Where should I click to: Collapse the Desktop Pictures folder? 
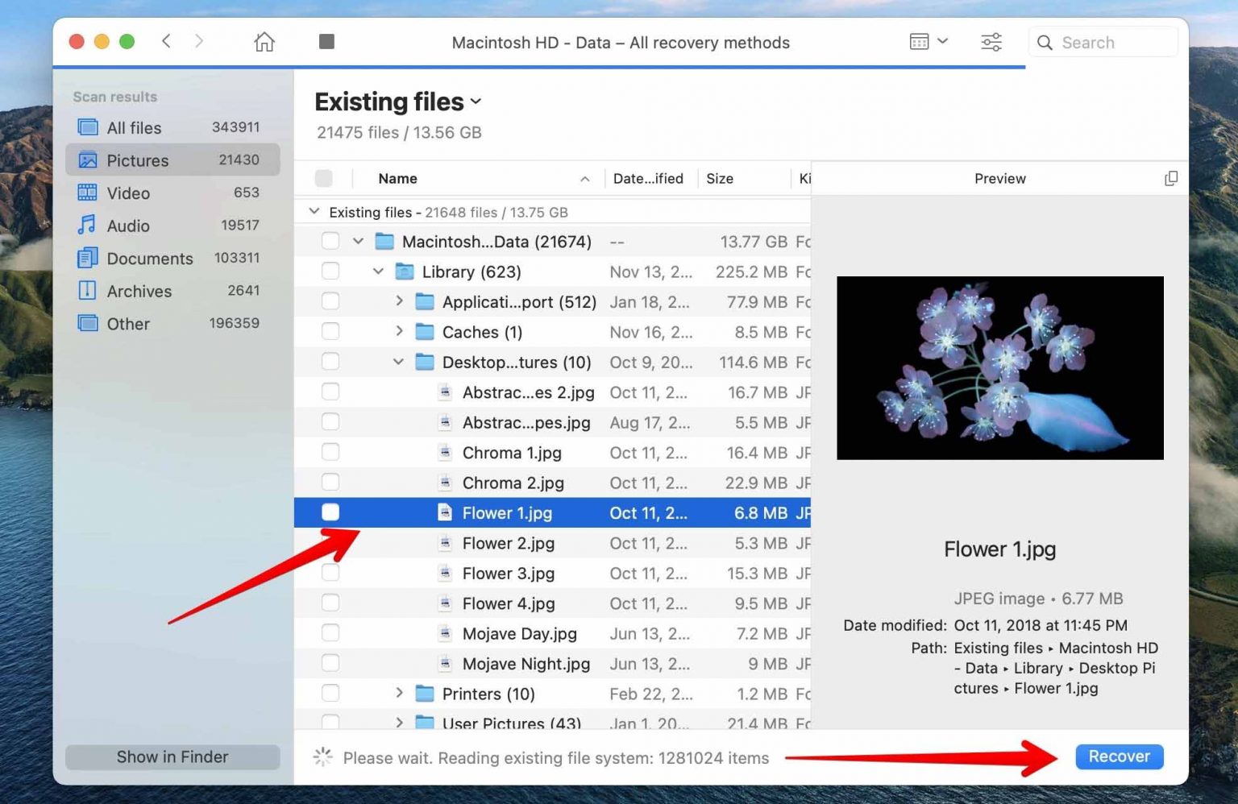point(397,362)
